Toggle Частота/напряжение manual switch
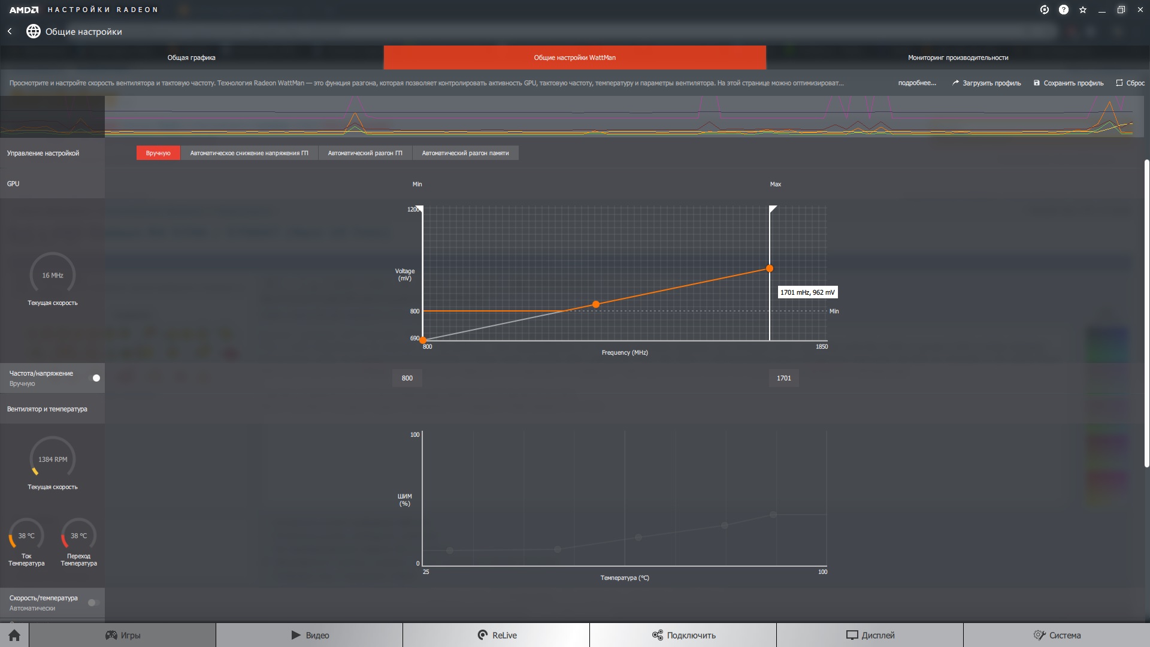The image size is (1150, 647). 93,378
